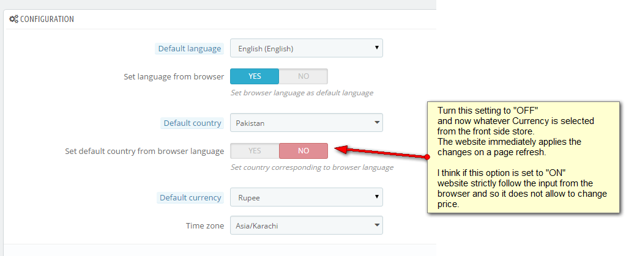This screenshot has height=256, width=626.
Task: Expand the Time zone Asia/Karachi dropdown
Action: 307,225
